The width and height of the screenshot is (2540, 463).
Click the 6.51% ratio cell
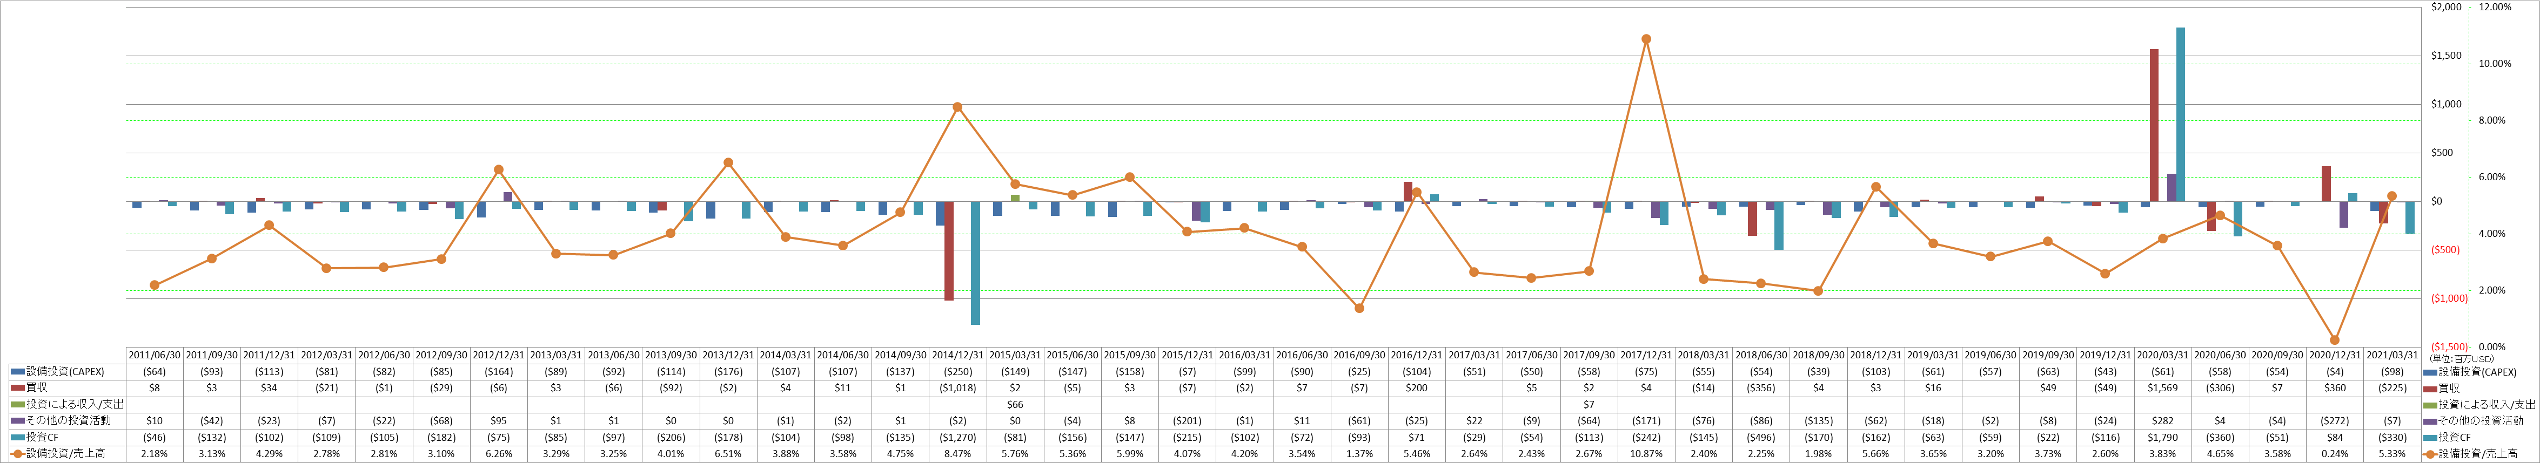coord(728,454)
